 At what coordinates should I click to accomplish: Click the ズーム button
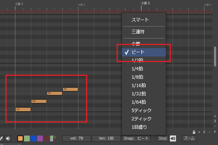tap(189, 138)
